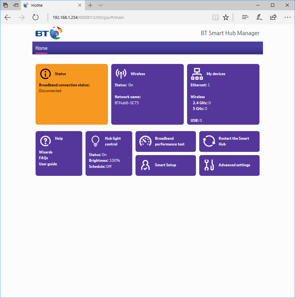Click the Broadband performance speedometer icon
This screenshot has height=298, width=295.
click(145, 141)
